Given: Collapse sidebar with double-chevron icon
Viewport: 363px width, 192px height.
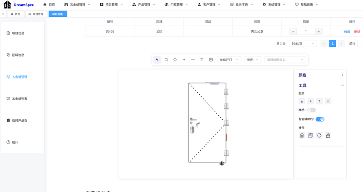Looking at the screenshot, I should [3, 14].
